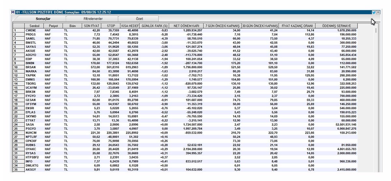The width and height of the screenshot is (391, 181).
Task: Select the BMSTL symbol cell
Action: pyautogui.click(x=34, y=42)
